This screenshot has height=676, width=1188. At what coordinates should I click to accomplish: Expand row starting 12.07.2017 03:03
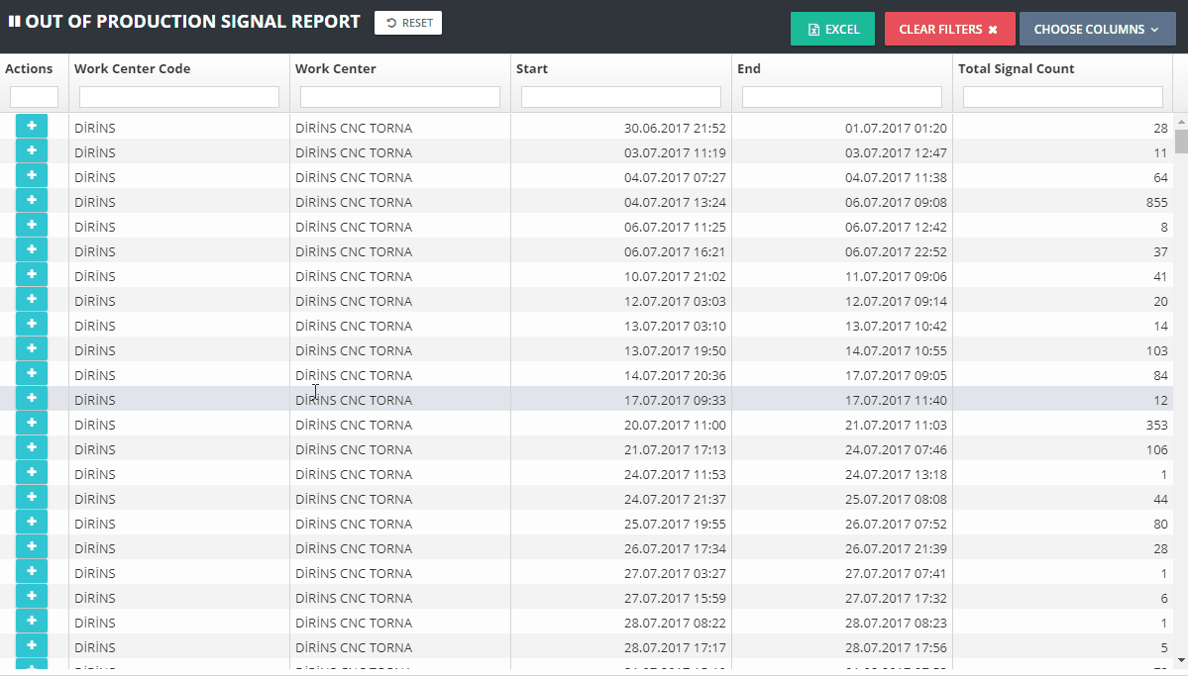click(32, 299)
